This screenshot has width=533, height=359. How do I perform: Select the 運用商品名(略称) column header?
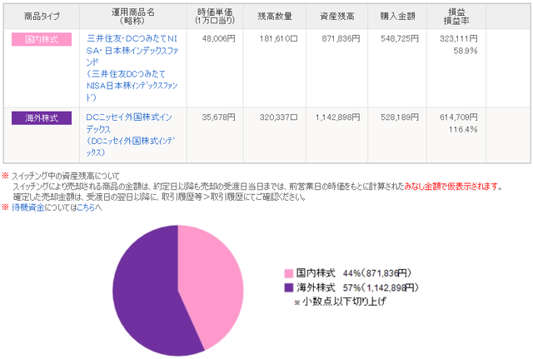coord(133,17)
